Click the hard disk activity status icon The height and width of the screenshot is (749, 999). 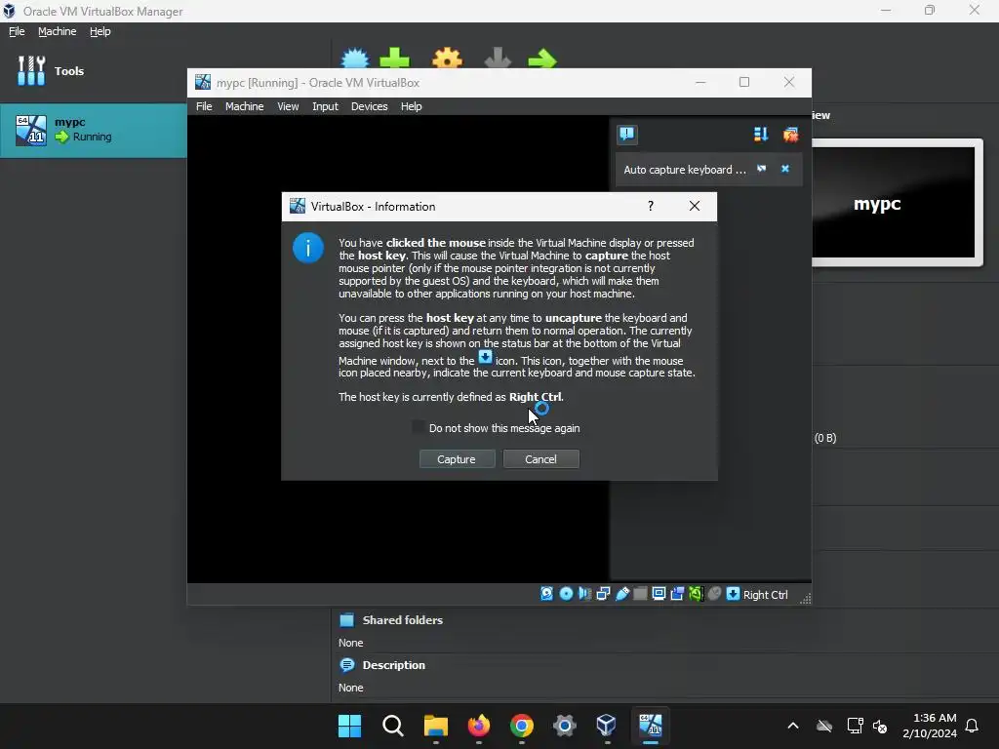(546, 594)
